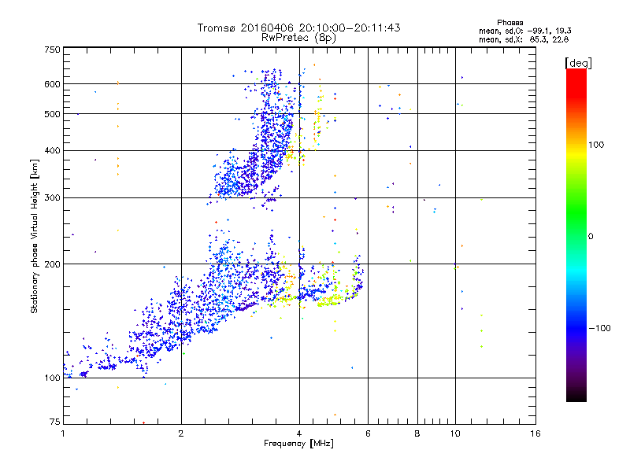Click the x-axis tick label "8"

pos(417,433)
